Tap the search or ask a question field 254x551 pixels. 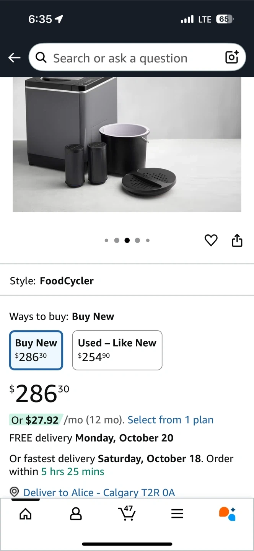pos(130,58)
